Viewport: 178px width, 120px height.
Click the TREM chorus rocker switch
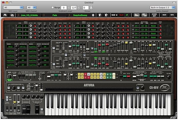coord(24,109)
